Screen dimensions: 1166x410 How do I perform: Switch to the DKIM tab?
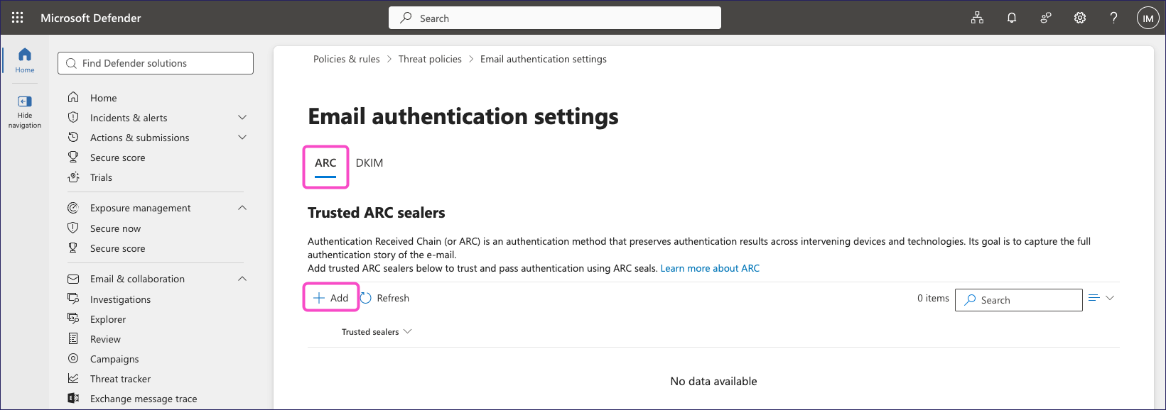coord(369,163)
